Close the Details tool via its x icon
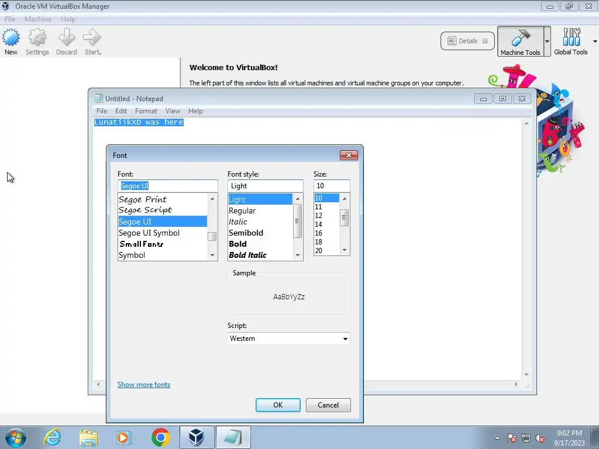 485,41
